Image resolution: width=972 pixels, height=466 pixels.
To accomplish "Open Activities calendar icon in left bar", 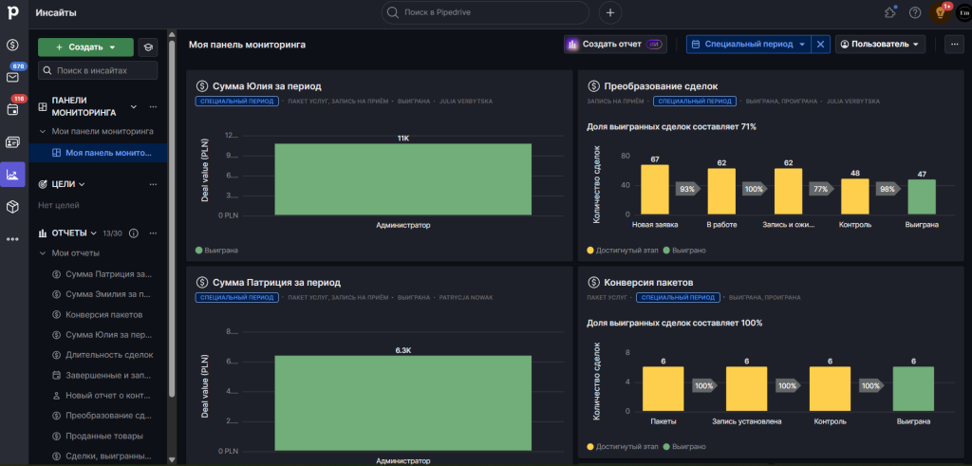I will pos(13,109).
